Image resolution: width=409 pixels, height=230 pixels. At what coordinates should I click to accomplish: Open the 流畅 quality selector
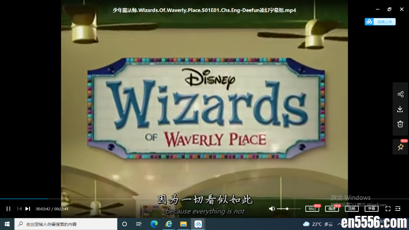(352, 209)
